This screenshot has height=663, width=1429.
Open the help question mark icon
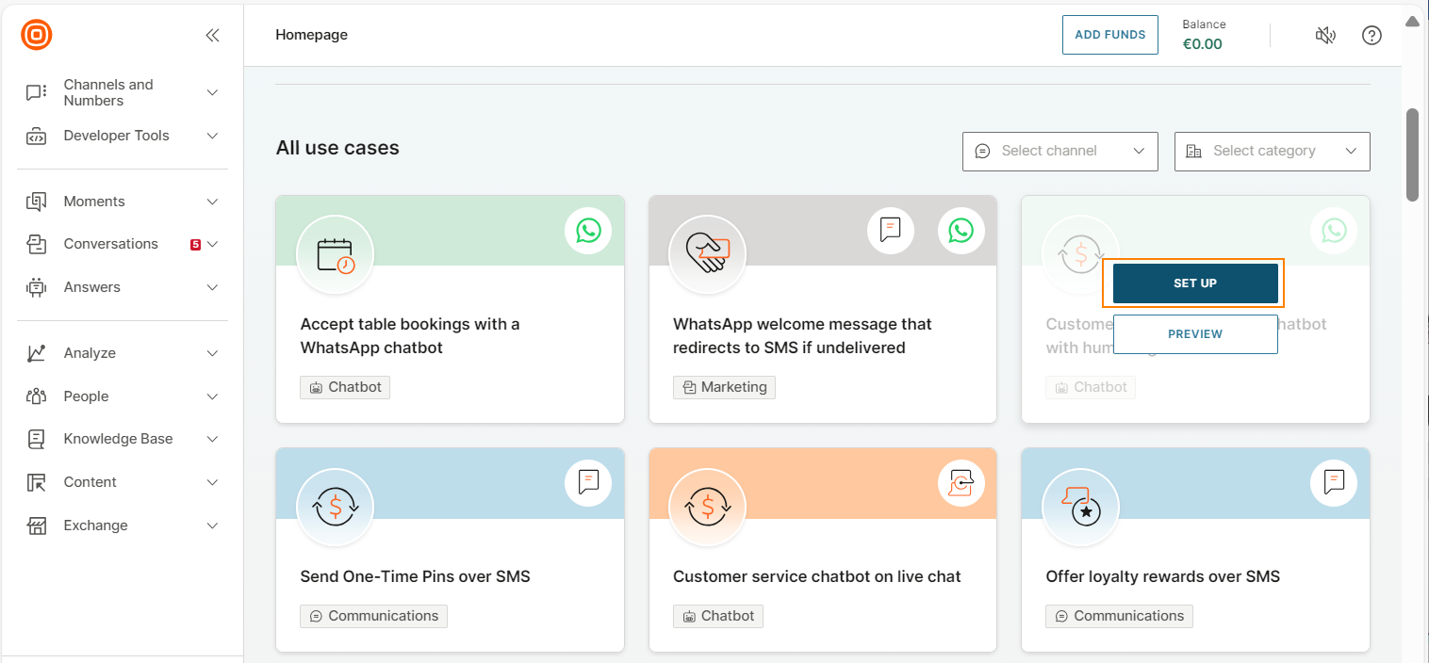[1372, 36]
